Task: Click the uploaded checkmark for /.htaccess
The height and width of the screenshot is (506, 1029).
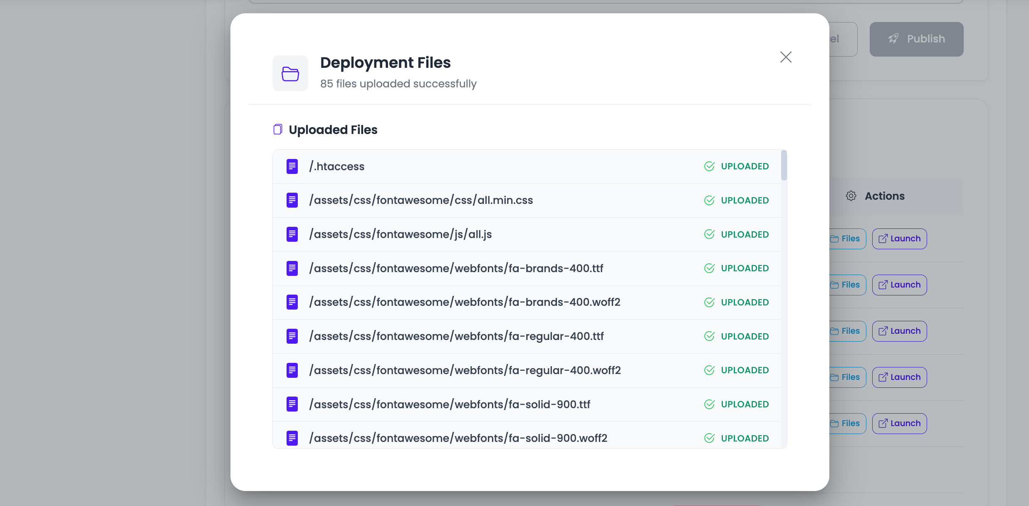Action: pos(710,166)
